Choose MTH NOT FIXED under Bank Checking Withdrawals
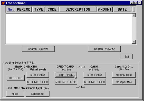This screenshot has width=144, height=101. click(38, 82)
